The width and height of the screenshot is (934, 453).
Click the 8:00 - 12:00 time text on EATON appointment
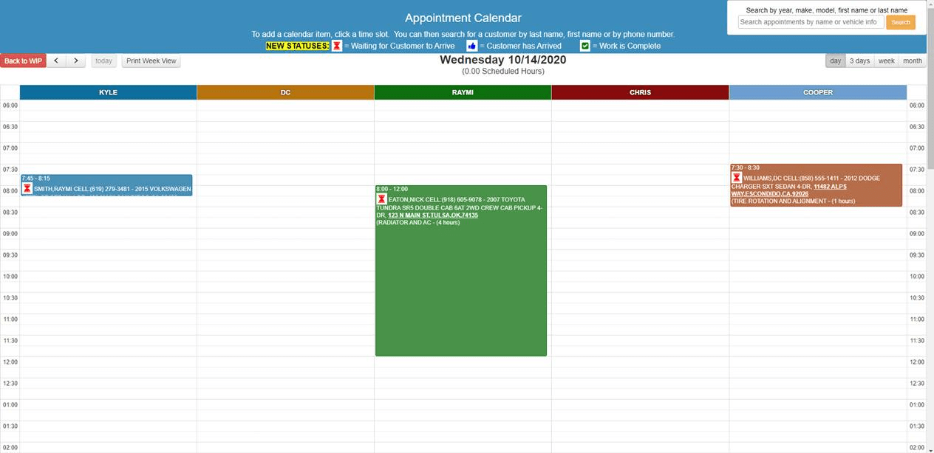(392, 190)
